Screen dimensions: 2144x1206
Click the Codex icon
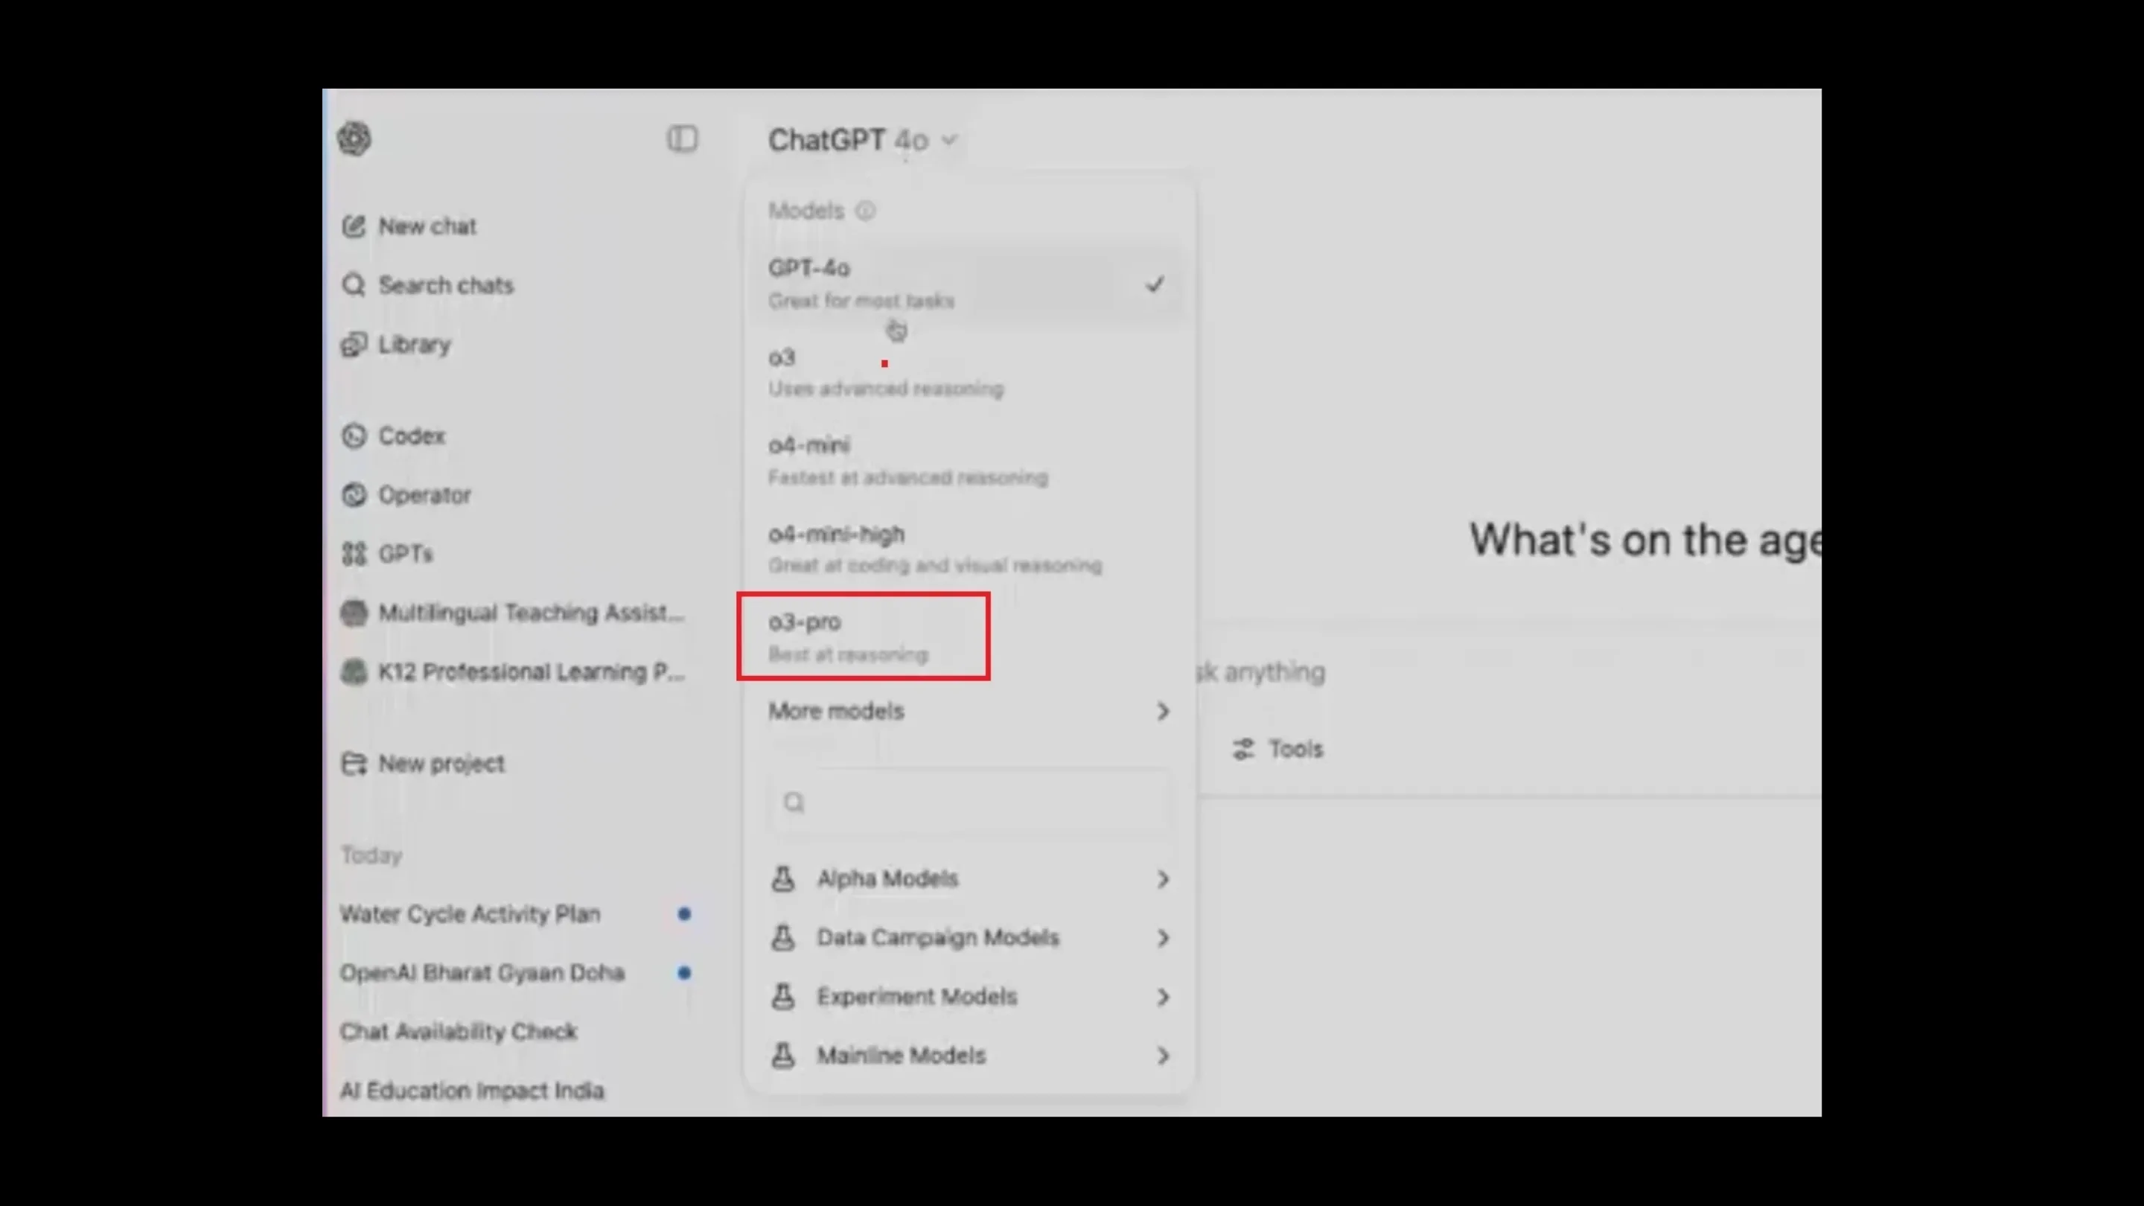354,436
